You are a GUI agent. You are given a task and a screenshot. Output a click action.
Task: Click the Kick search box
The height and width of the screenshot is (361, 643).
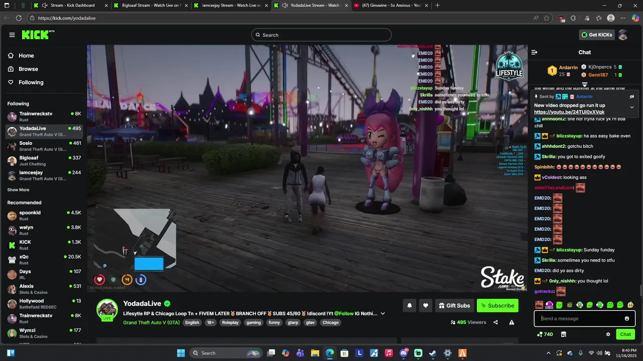coord(321,35)
